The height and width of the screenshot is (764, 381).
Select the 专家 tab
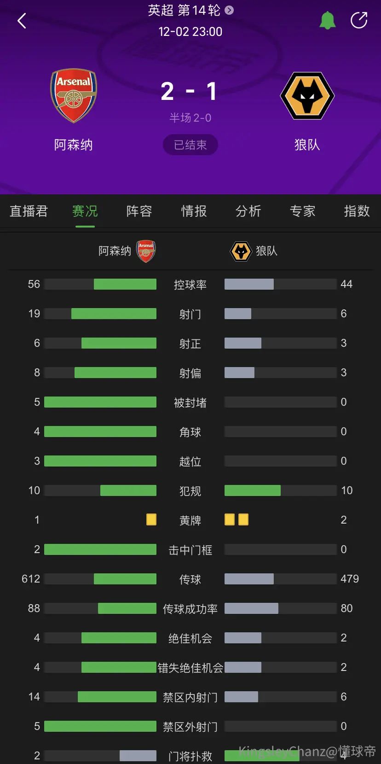pos(302,211)
